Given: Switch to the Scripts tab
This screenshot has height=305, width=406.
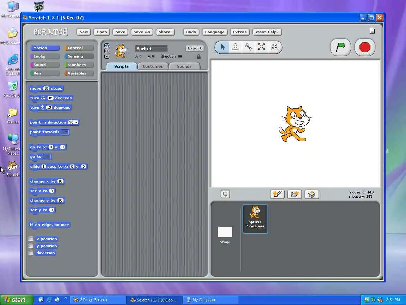Looking at the screenshot, I should [122, 66].
